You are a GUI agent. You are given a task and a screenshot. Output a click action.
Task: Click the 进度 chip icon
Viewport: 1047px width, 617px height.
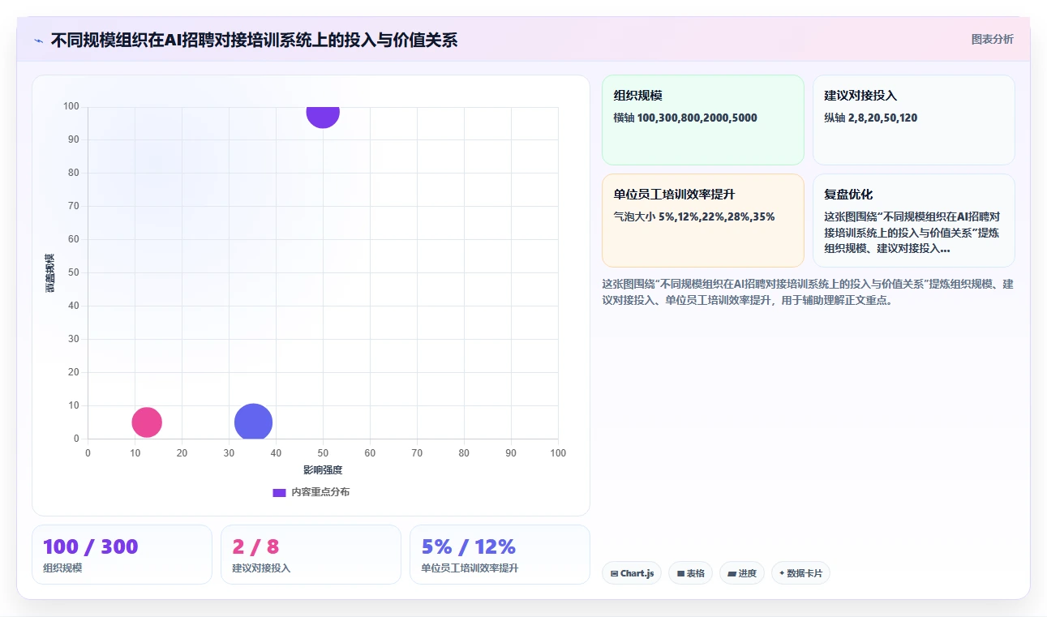732,574
